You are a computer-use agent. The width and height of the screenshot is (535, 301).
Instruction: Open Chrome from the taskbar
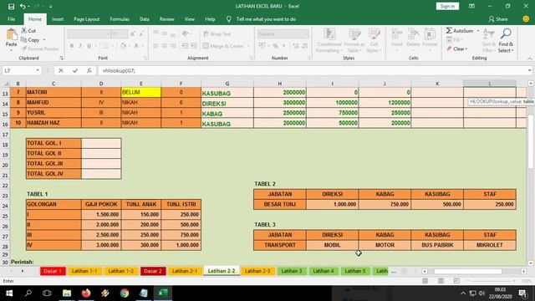click(x=125, y=293)
